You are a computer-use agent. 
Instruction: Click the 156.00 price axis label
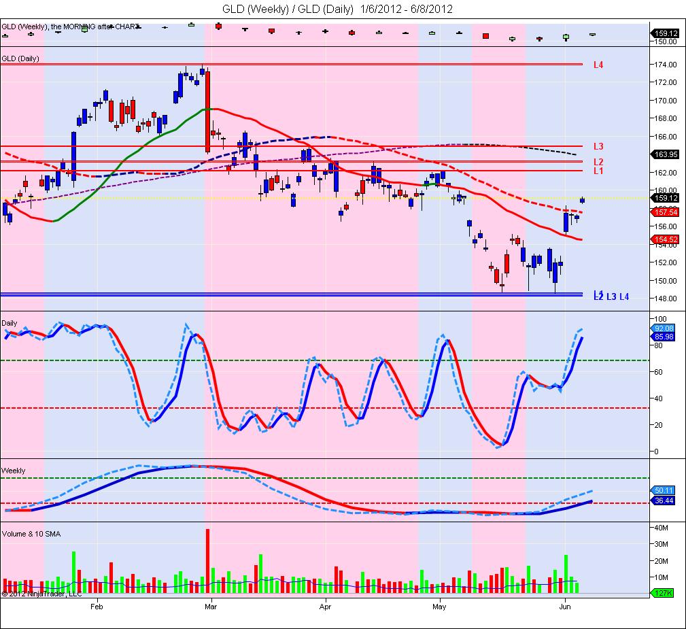[x=666, y=226]
